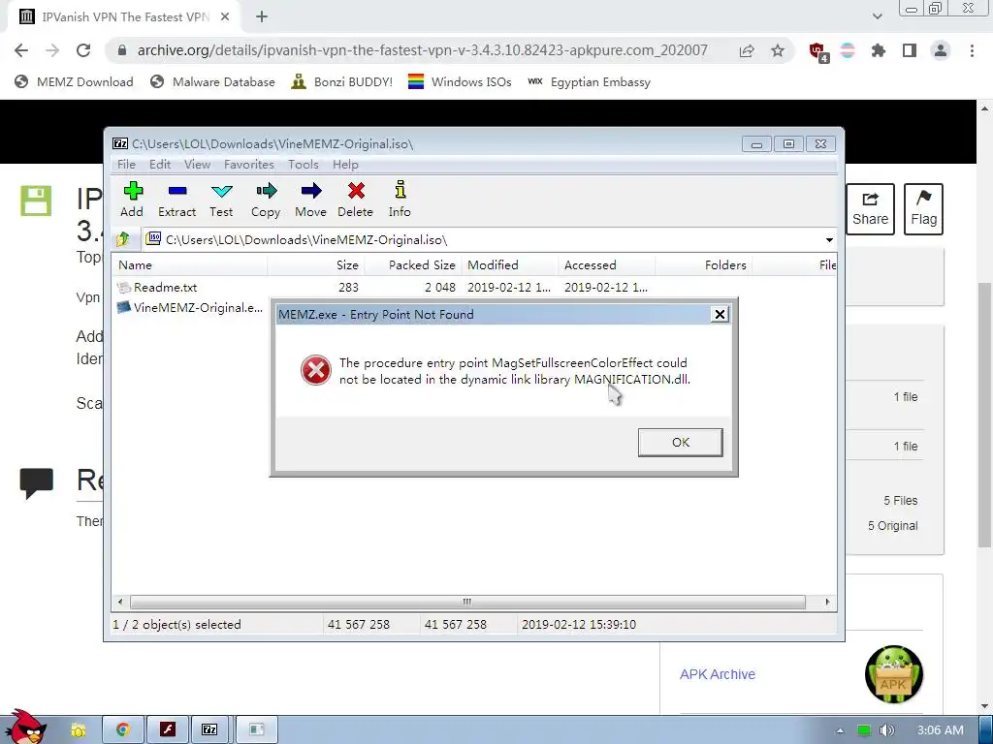Click the horizontal scrollbar left arrow
This screenshot has height=744, width=993.
pyautogui.click(x=120, y=602)
